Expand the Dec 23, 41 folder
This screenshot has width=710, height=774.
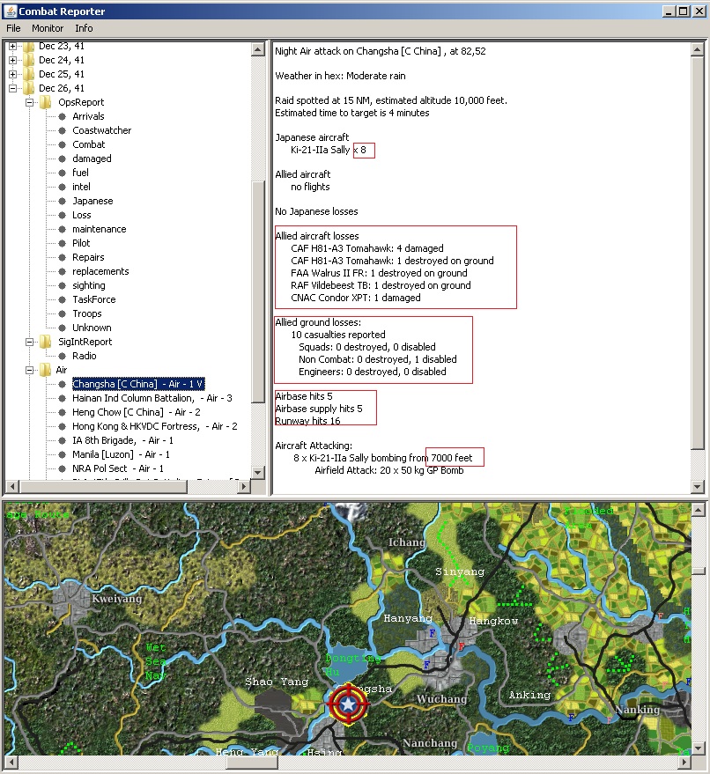tap(13, 46)
